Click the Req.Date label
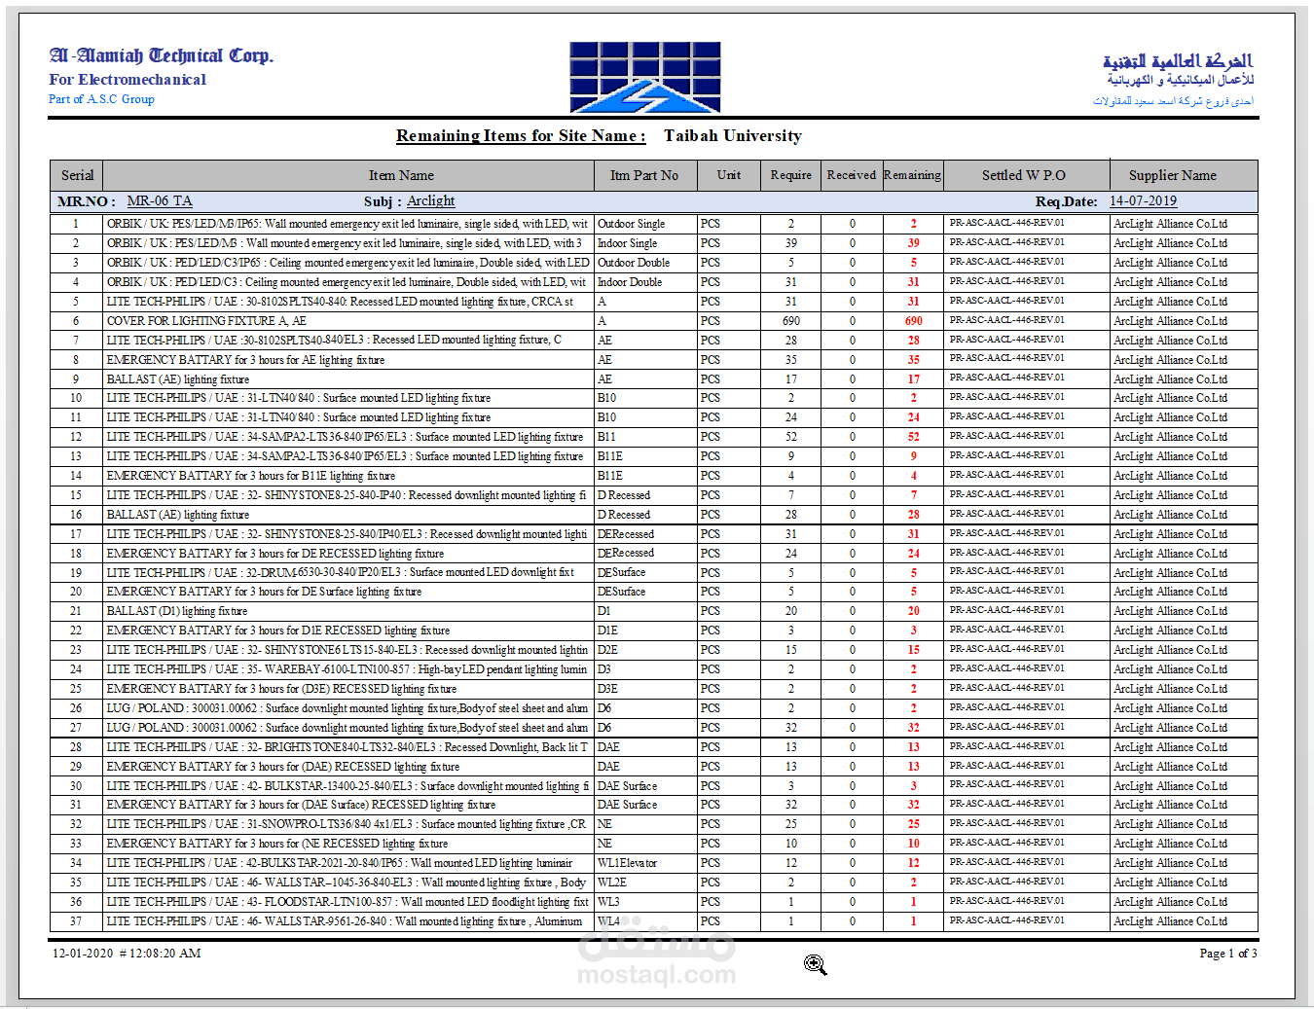Screen dimensions: 1314x1009 [x=1067, y=201]
